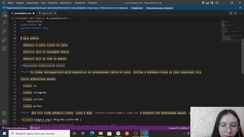Open preview to the side icon

[x=231, y=13]
